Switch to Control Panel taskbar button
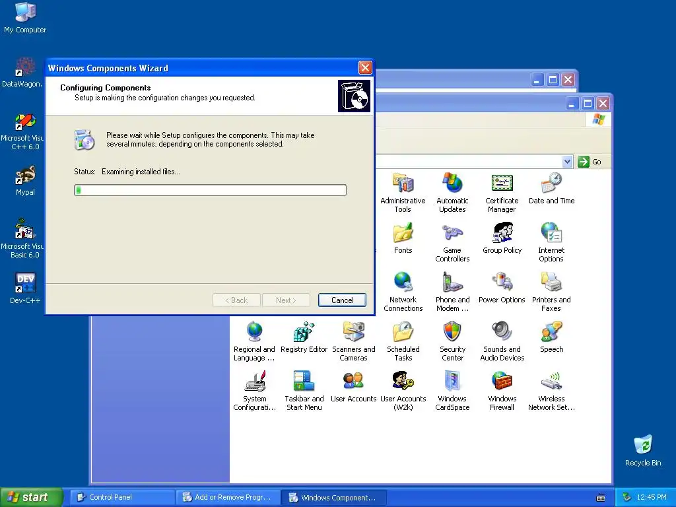The height and width of the screenshot is (507, 676). pos(122,497)
